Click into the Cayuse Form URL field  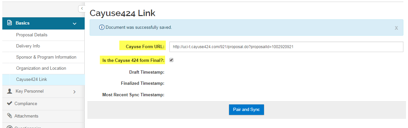[x=286, y=47]
